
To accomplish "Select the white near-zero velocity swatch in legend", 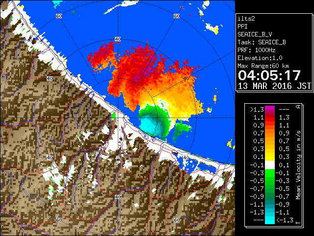I will [x=270, y=165].
